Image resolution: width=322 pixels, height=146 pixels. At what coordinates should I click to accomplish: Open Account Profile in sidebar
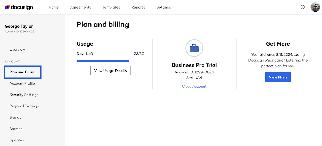pyautogui.click(x=22, y=83)
